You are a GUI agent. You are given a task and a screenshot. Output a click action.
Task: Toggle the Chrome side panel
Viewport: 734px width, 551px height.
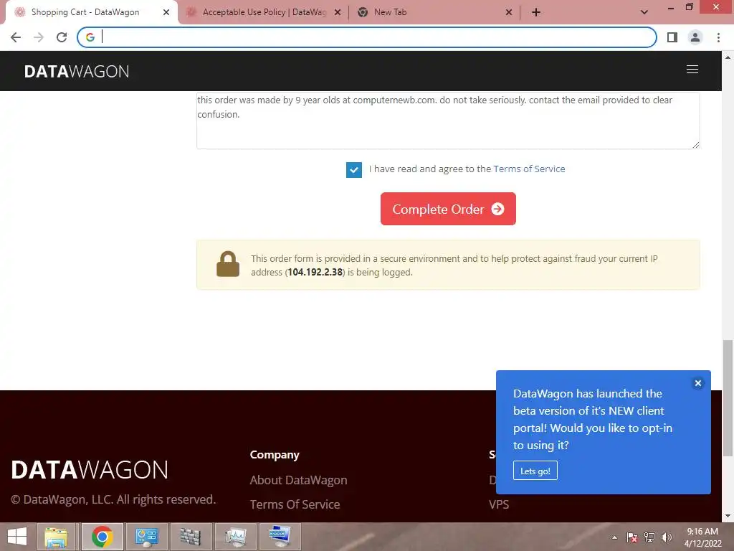[x=672, y=37]
